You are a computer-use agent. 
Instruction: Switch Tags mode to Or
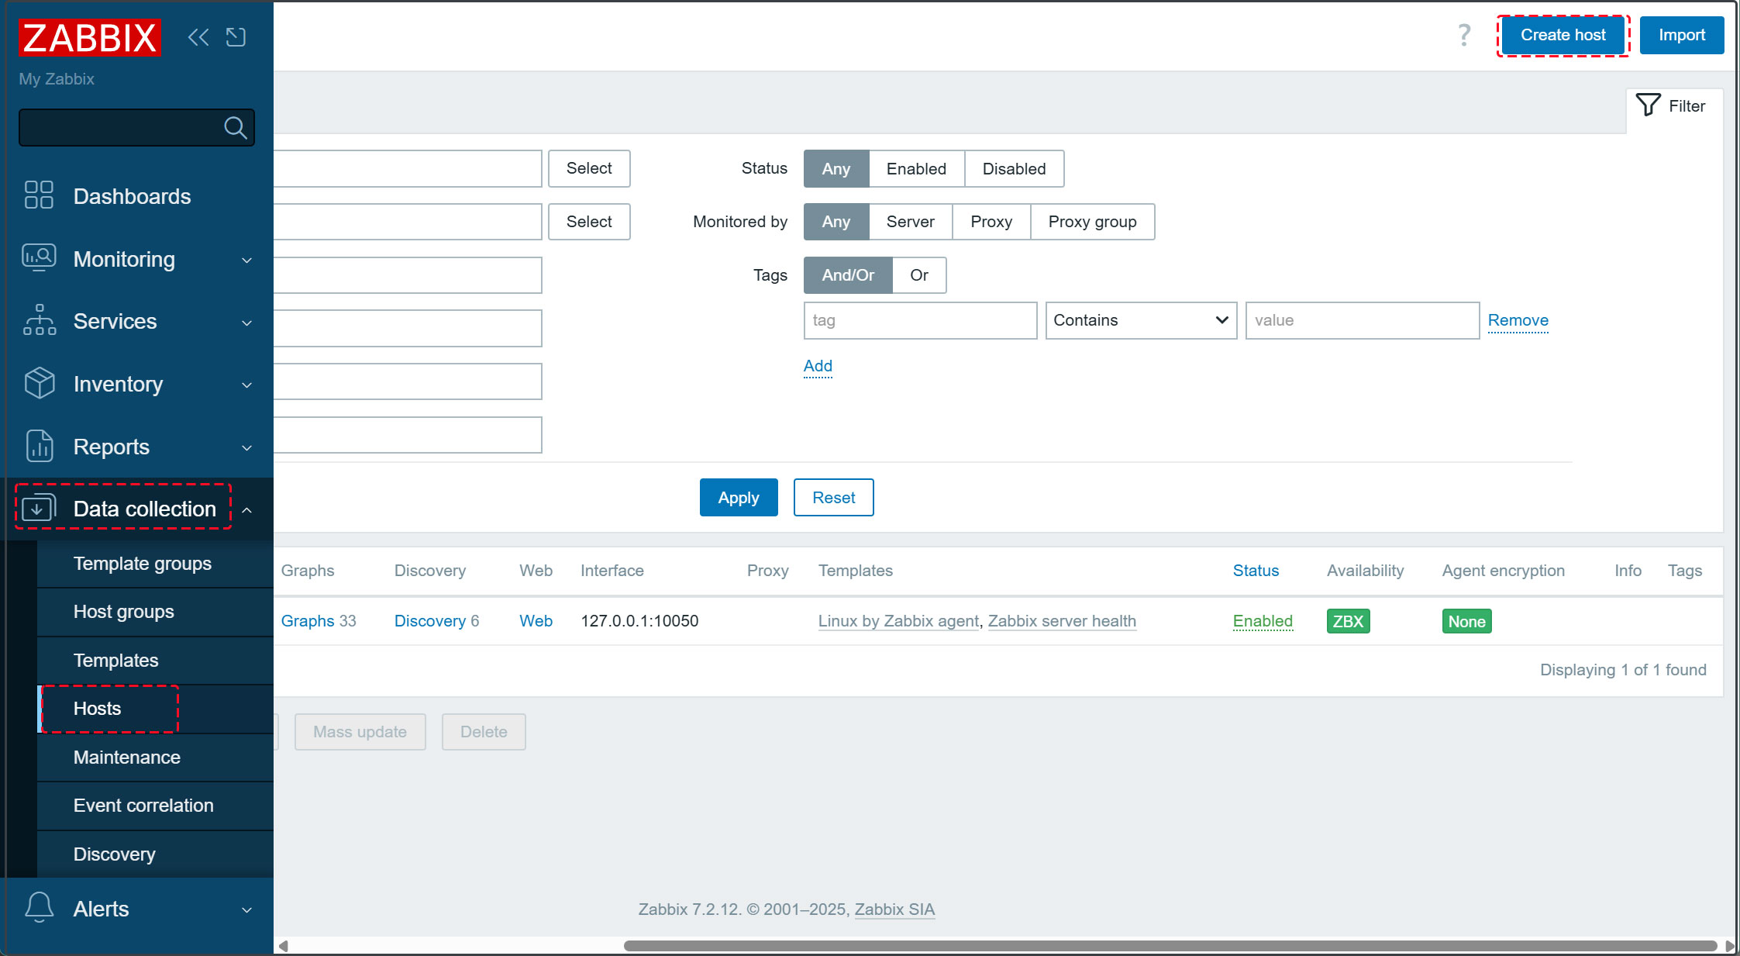[x=918, y=275]
